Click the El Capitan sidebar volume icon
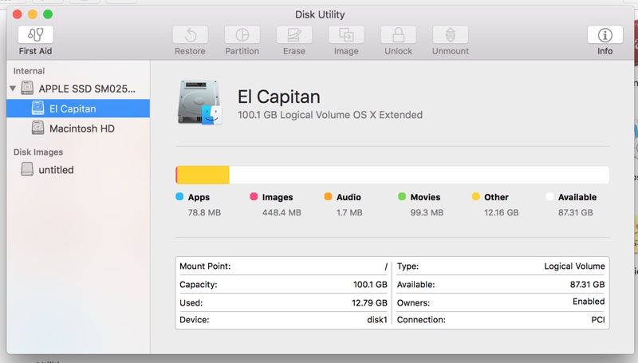Screen dimensions: 638x363 pos(37,108)
